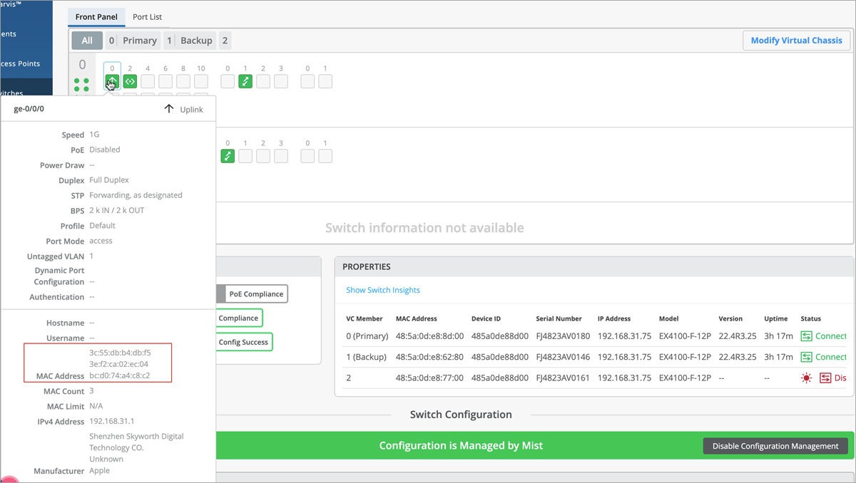Click green uplink port 1 on first switch
Screen dimensions: 856x483
click(x=245, y=81)
